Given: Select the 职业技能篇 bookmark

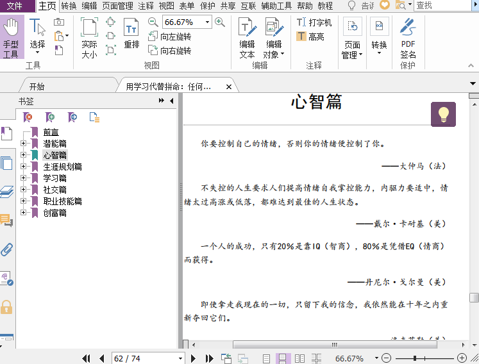Looking at the screenshot, I should click(x=62, y=201).
